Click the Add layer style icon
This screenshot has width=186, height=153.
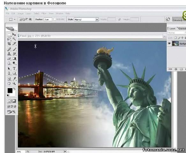tap(176, 69)
